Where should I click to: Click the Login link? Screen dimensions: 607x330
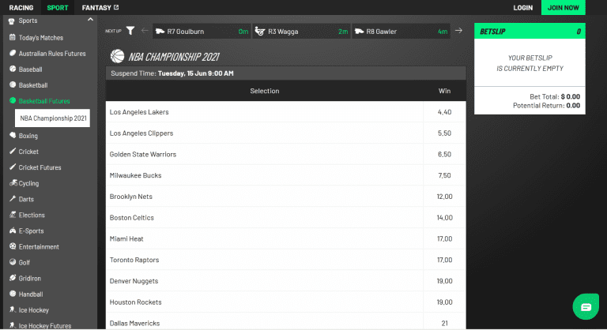(522, 8)
